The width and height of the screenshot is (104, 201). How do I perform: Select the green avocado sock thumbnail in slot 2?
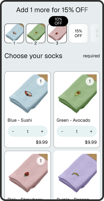click(x=36, y=33)
